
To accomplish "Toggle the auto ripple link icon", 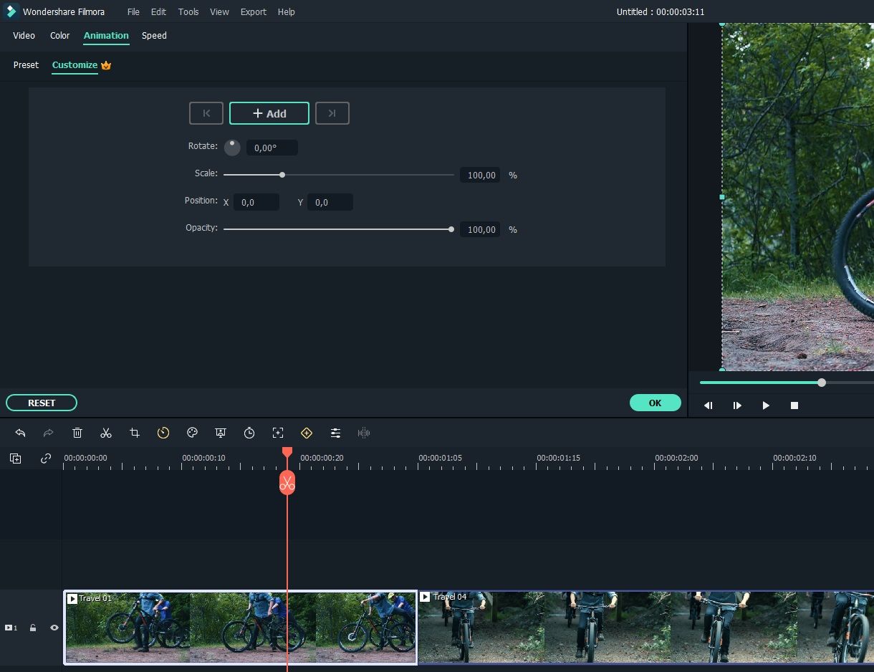I will coord(46,459).
